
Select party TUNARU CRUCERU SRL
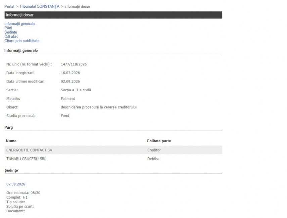pyautogui.click(x=26, y=159)
